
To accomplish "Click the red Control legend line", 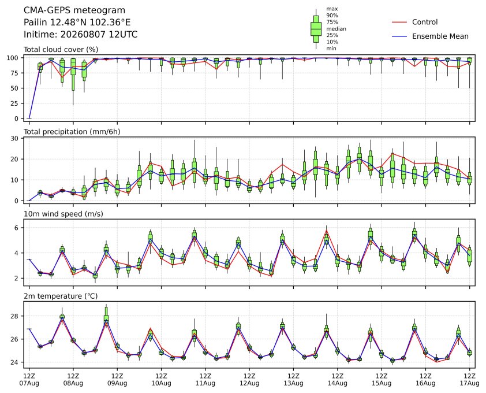I will (399, 22).
